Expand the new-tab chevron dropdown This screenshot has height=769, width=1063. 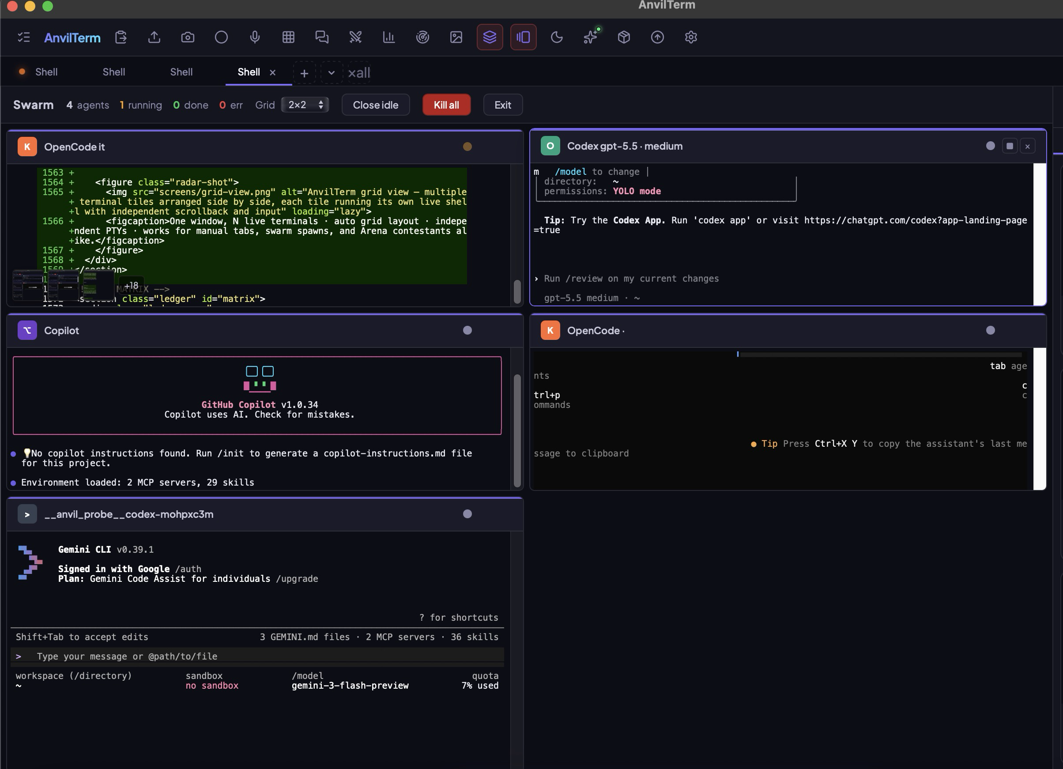tap(332, 73)
